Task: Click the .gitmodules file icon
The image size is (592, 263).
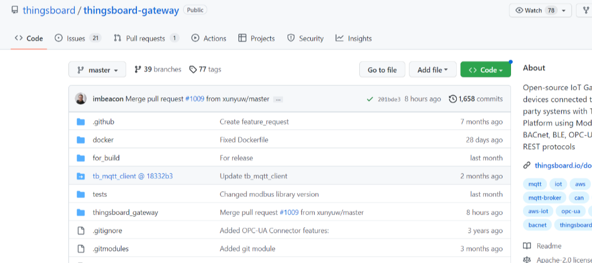Action: (x=81, y=249)
